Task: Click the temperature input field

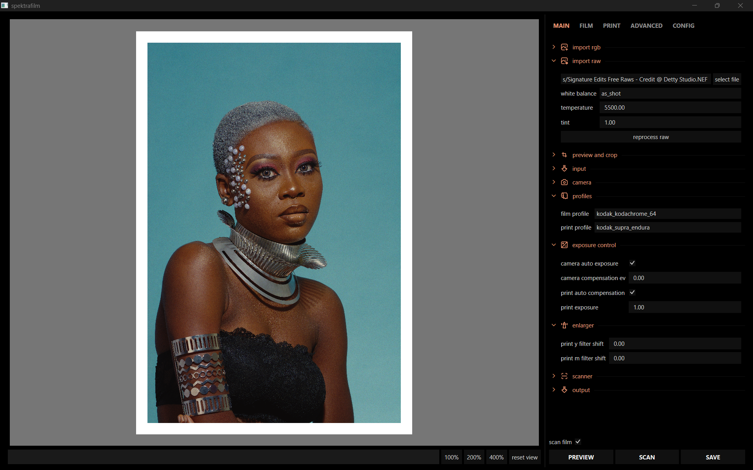Action: point(670,107)
